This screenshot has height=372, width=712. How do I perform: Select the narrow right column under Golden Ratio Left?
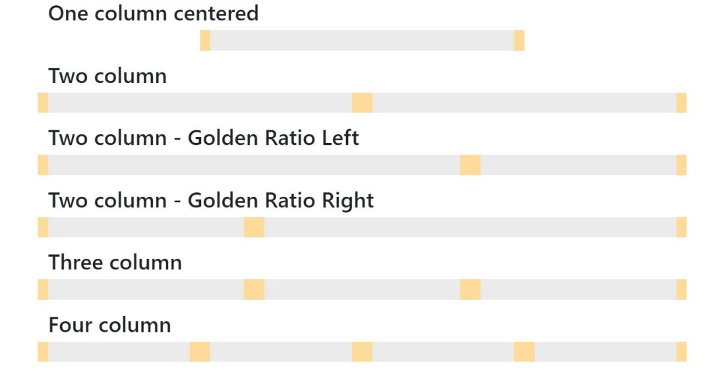pos(578,165)
